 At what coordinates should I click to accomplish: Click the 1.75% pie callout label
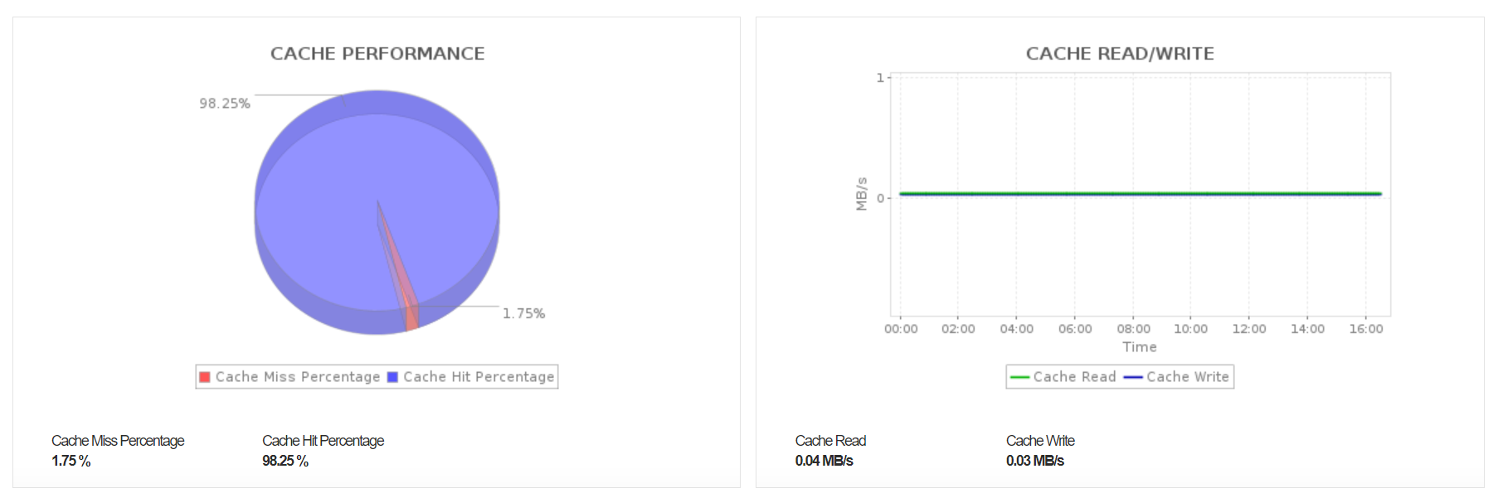click(523, 313)
